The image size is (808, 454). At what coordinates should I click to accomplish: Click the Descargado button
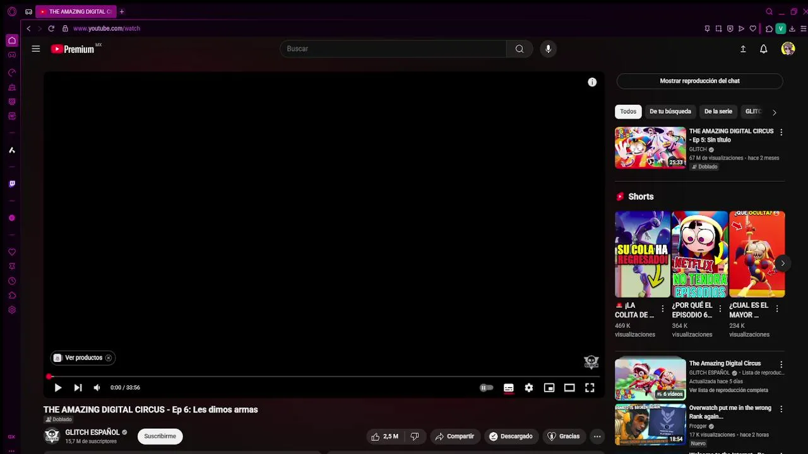511,436
